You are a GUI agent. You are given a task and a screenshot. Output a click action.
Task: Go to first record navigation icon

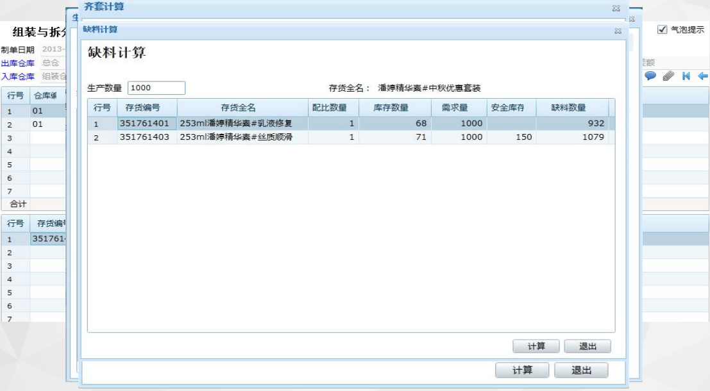pyautogui.click(x=686, y=76)
